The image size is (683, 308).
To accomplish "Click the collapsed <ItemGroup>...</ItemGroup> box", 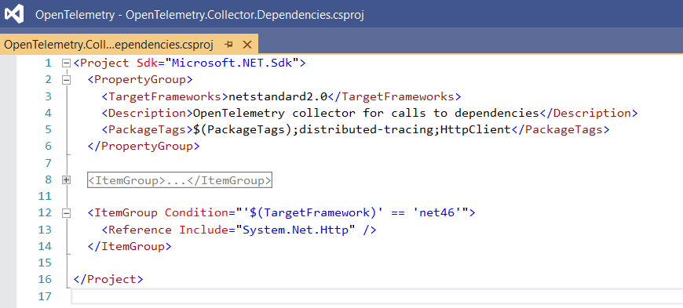I will [x=180, y=180].
